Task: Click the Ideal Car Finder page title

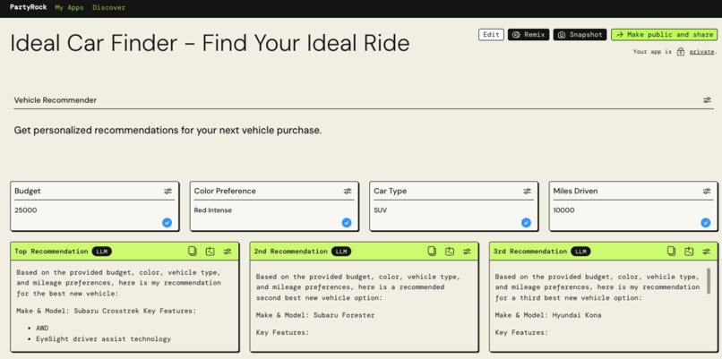Action: pyautogui.click(x=210, y=43)
